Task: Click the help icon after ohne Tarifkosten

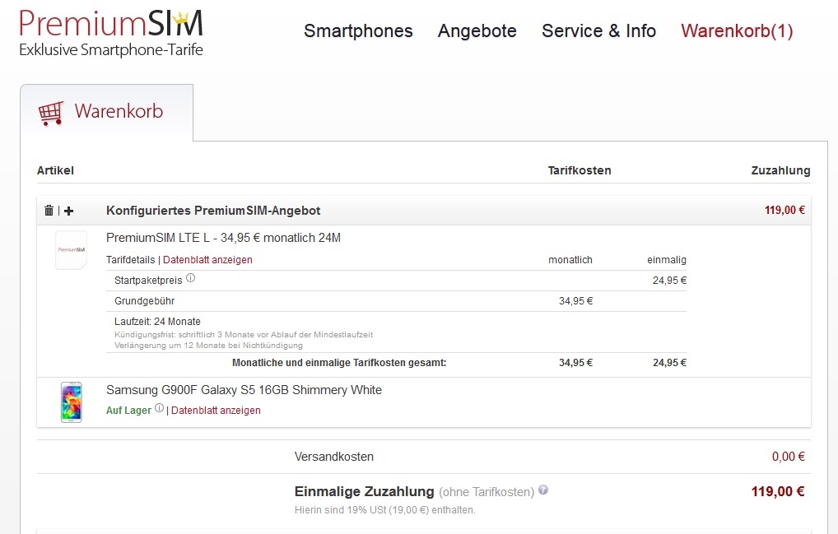Action: click(x=543, y=490)
